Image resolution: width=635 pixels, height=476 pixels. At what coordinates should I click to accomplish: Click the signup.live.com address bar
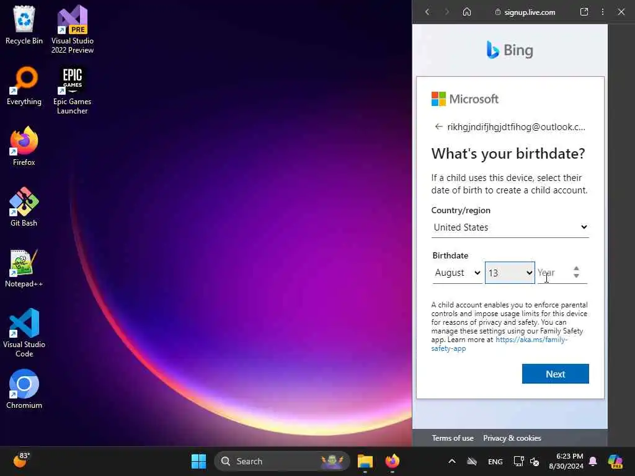(525, 12)
